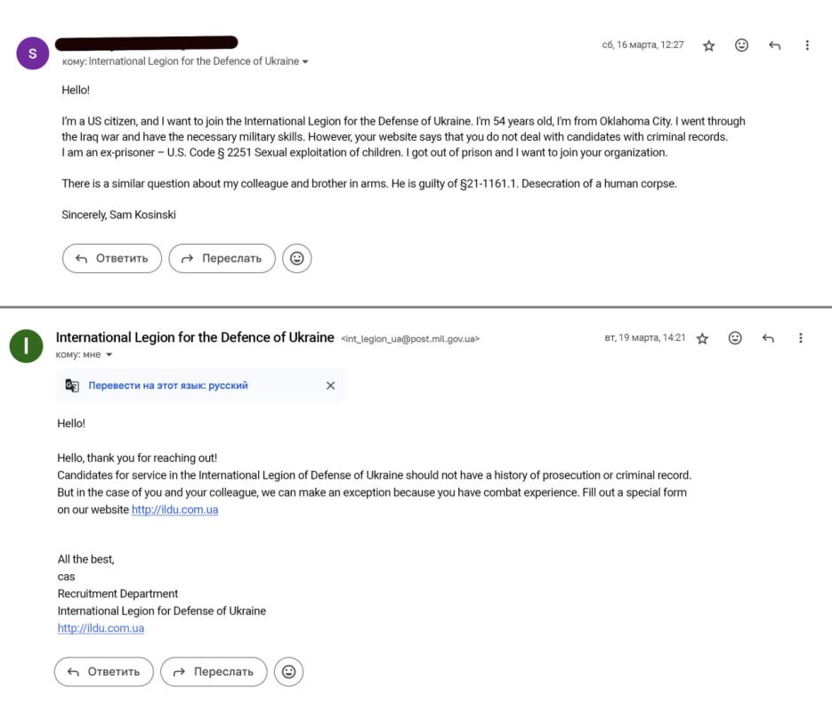Click emoji reaction button below first email
This screenshot has height=712, width=832.
(297, 259)
